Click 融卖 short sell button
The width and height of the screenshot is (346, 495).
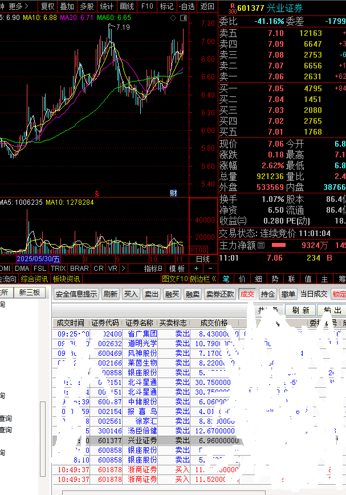click(x=193, y=294)
